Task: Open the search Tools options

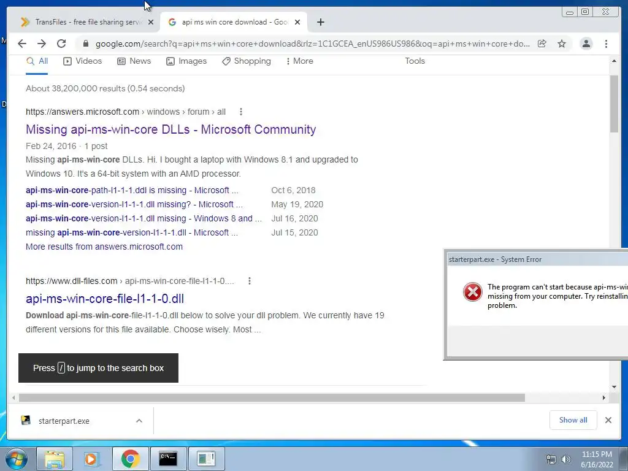Action: coord(415,61)
